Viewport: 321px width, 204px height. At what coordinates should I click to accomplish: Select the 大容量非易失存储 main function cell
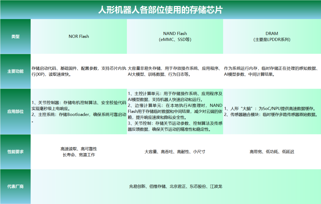tap(175, 71)
